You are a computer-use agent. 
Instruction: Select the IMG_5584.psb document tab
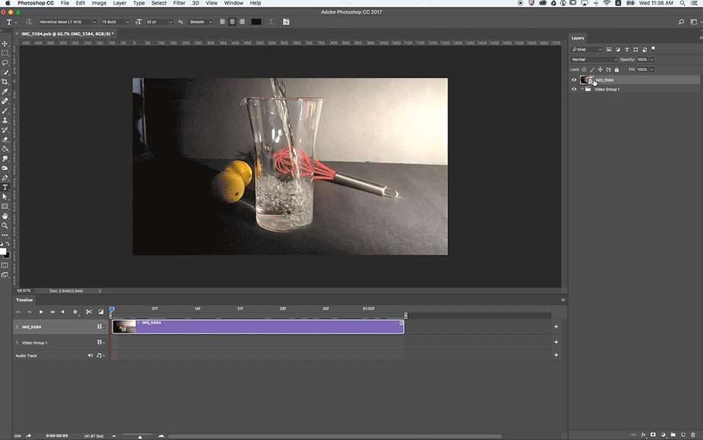(67, 34)
